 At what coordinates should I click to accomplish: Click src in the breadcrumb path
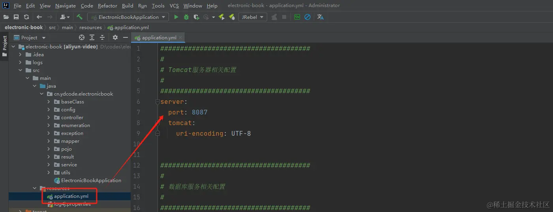(52, 28)
